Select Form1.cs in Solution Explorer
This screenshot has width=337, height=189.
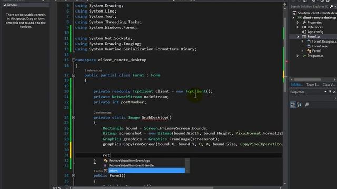coord(314,37)
